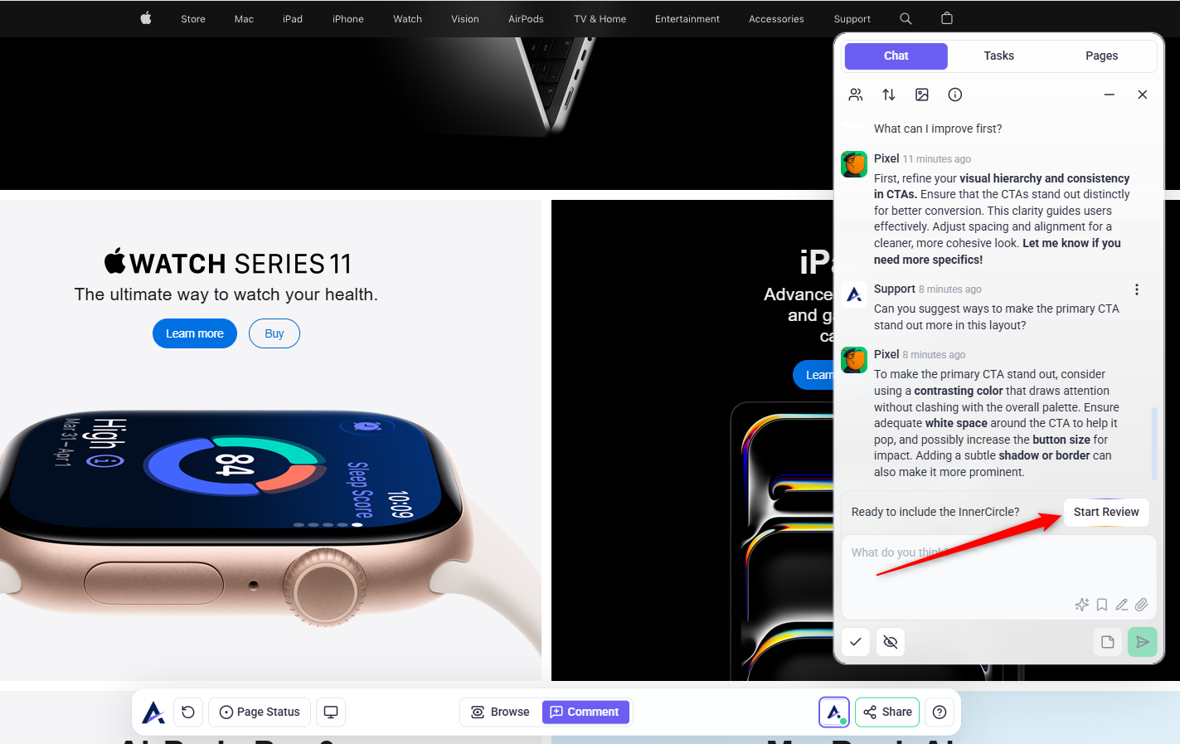Screen dimensions: 1180x744
Task: Click the AI sparkle icon in message box
Action: click(x=1082, y=605)
